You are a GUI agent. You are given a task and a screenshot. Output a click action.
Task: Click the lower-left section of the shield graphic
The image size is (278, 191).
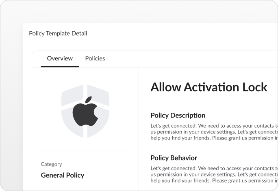(73, 122)
